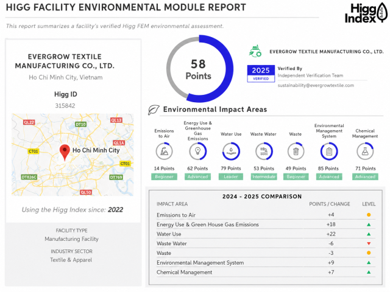
Task: Click the POINTS / CHANGE column header
Action: [x=330, y=204]
